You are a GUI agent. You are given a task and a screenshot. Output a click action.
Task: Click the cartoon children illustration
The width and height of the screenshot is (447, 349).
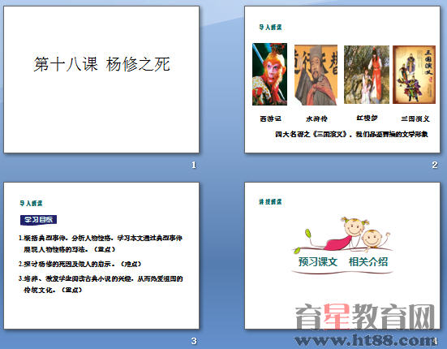(x=342, y=235)
